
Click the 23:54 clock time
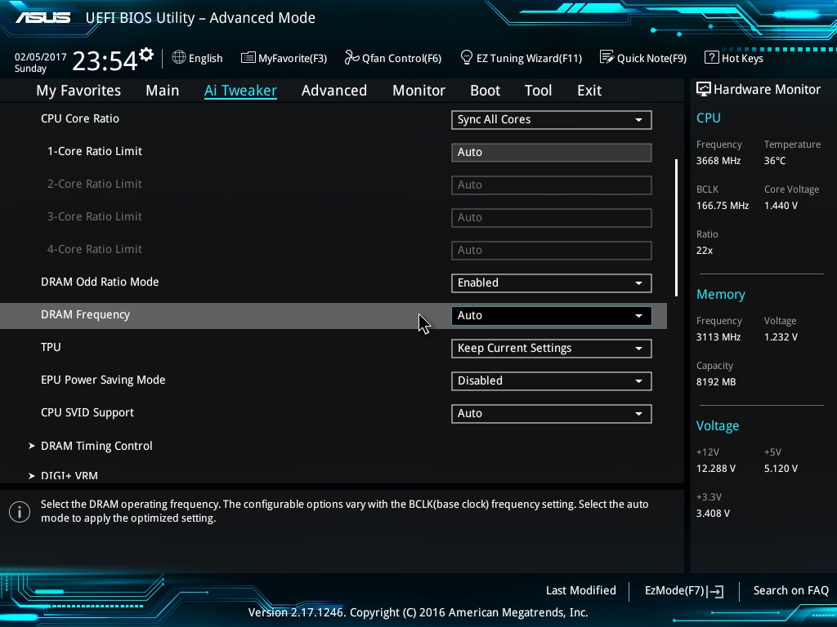pyautogui.click(x=105, y=60)
